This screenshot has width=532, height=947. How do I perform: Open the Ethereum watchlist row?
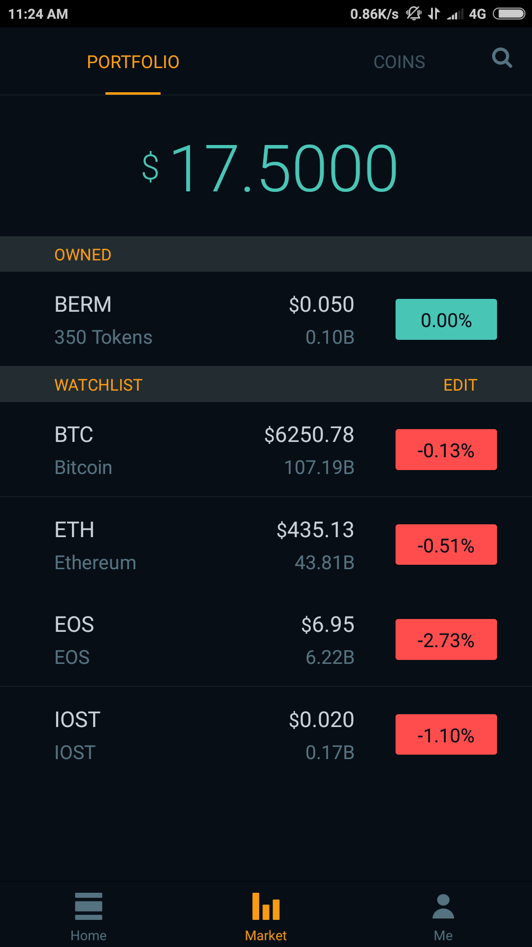pos(197,545)
